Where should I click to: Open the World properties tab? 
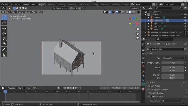point(143,66)
